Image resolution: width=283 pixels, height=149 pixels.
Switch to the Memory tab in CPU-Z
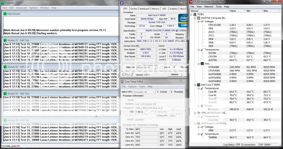(x=155, y=9)
